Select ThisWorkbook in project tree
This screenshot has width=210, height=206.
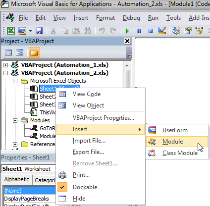coord(48,112)
